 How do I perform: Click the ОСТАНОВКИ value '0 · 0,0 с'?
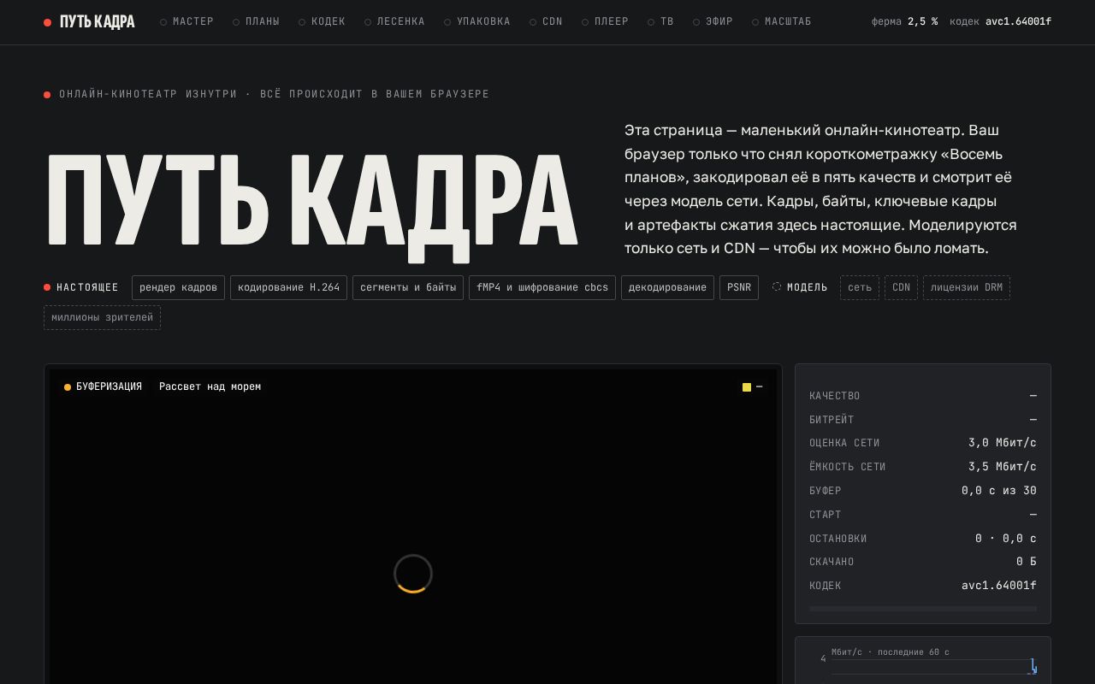point(1006,539)
